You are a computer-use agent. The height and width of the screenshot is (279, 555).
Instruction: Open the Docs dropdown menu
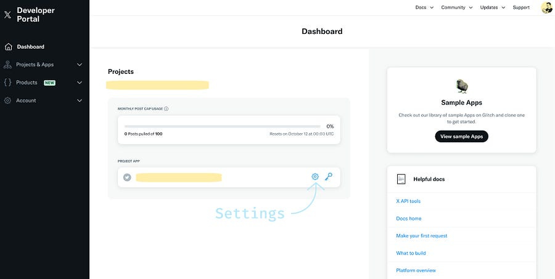(424, 7)
